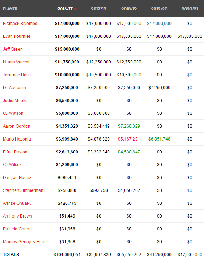The width and height of the screenshot is (204, 260).
Task: Open the Jeff Green player link
Action: (x=13, y=49)
